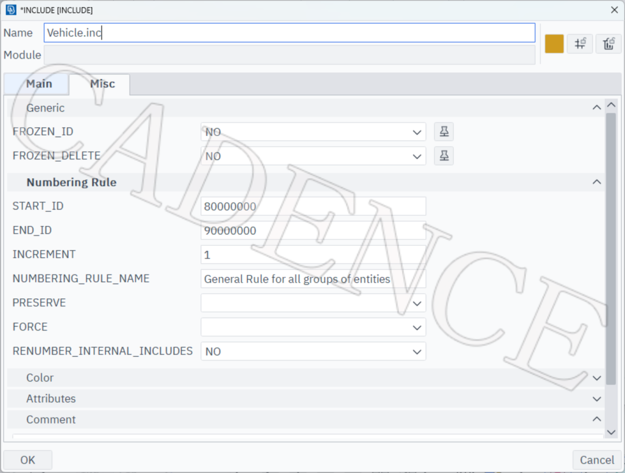Click the END_ID label

(32, 231)
